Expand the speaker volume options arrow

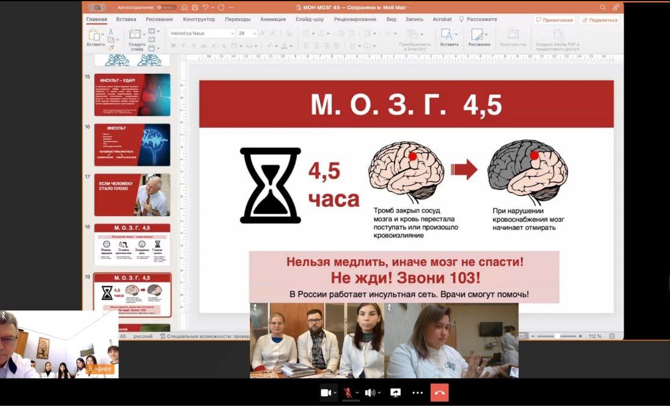point(380,393)
